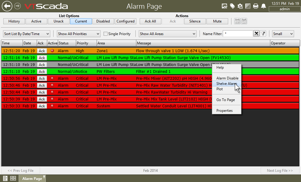The width and height of the screenshot is (301, 182).
Task: Expand the Show All Areas dropdown
Action: click(168, 34)
